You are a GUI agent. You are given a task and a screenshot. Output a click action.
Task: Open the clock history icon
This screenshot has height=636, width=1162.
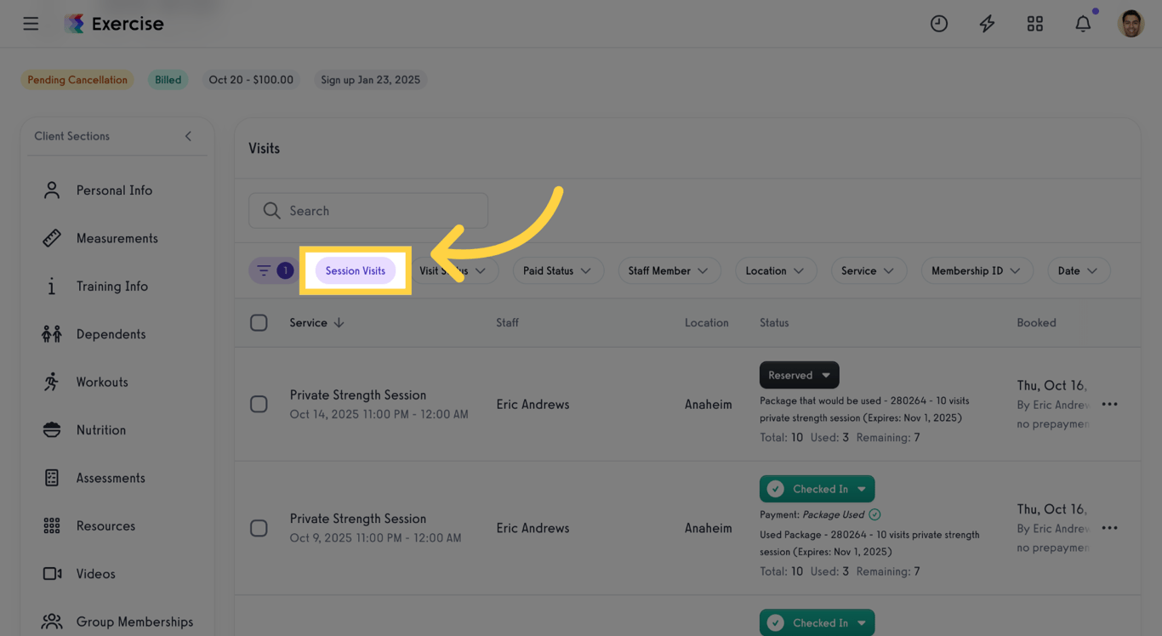[939, 24]
